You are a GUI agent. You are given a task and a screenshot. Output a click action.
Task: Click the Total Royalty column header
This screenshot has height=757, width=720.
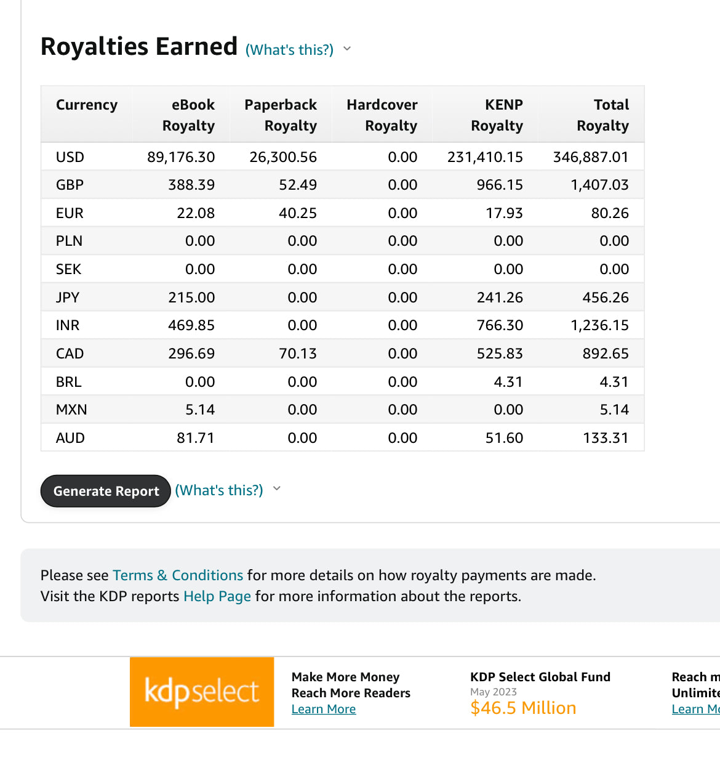click(603, 115)
